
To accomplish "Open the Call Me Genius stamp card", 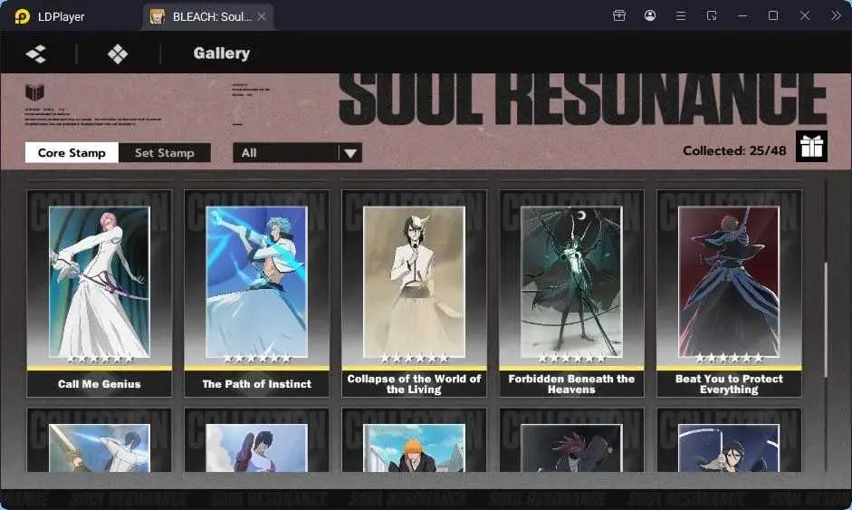I will click(x=100, y=293).
